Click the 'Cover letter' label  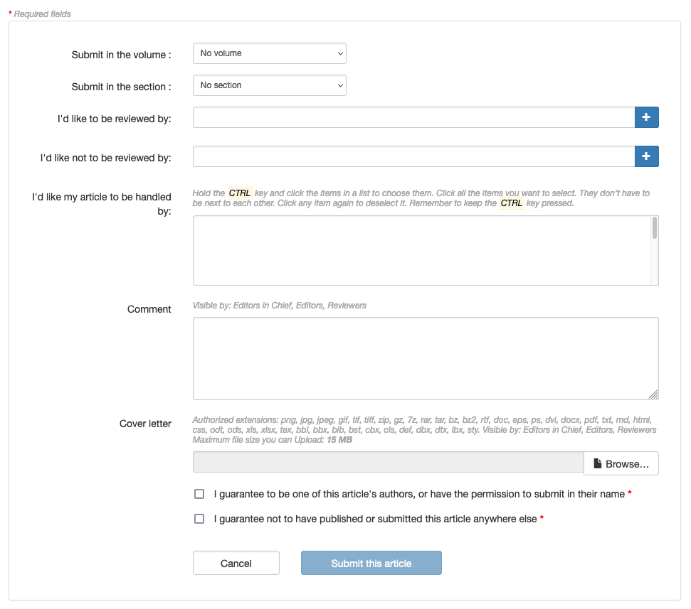tap(145, 424)
